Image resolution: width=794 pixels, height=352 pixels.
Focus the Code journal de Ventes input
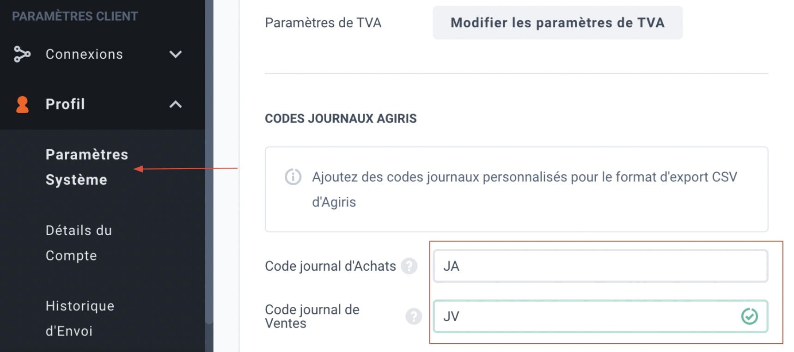[600, 316]
